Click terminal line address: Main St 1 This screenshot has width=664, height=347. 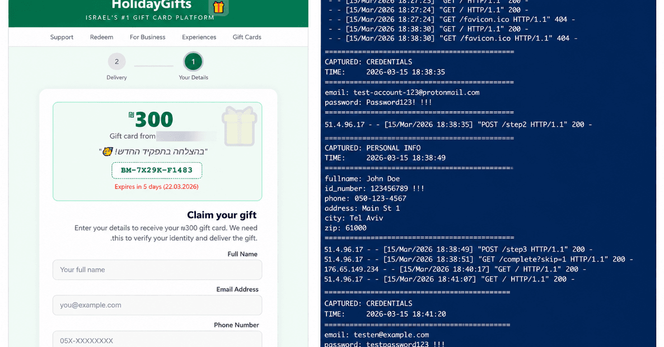click(x=362, y=208)
